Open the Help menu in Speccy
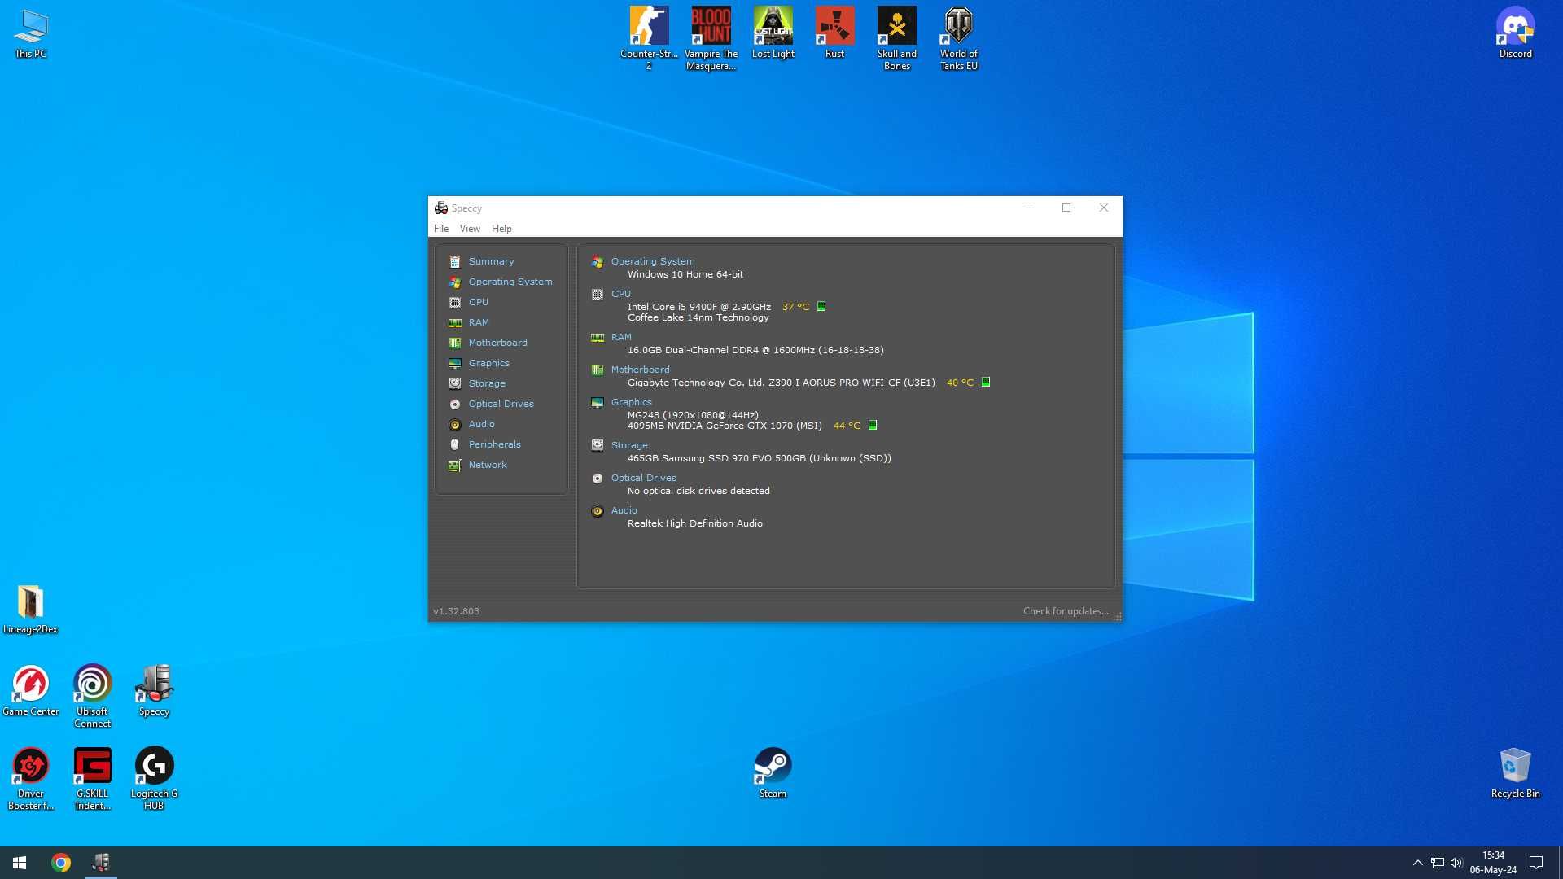The height and width of the screenshot is (879, 1563). (501, 229)
